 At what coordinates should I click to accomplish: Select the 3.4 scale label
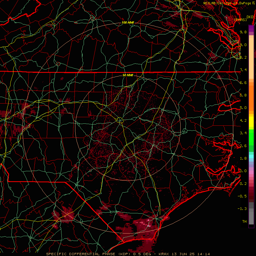(243, 133)
